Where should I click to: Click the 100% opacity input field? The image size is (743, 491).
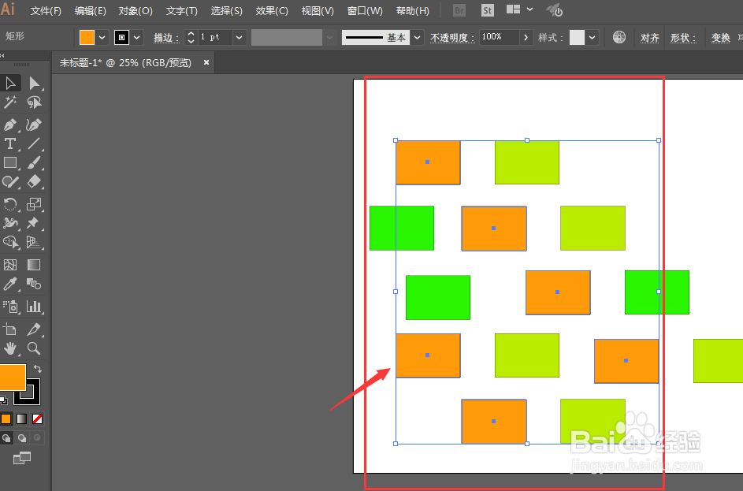point(500,38)
